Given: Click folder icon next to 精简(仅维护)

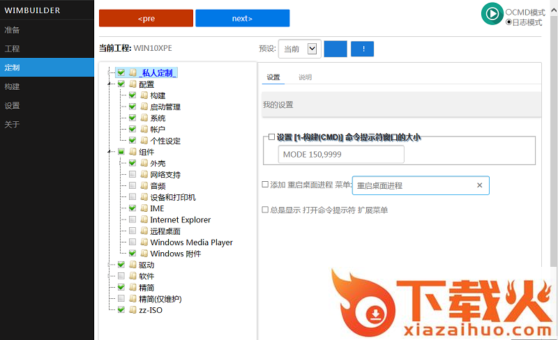Looking at the screenshot, I should 133,298.
